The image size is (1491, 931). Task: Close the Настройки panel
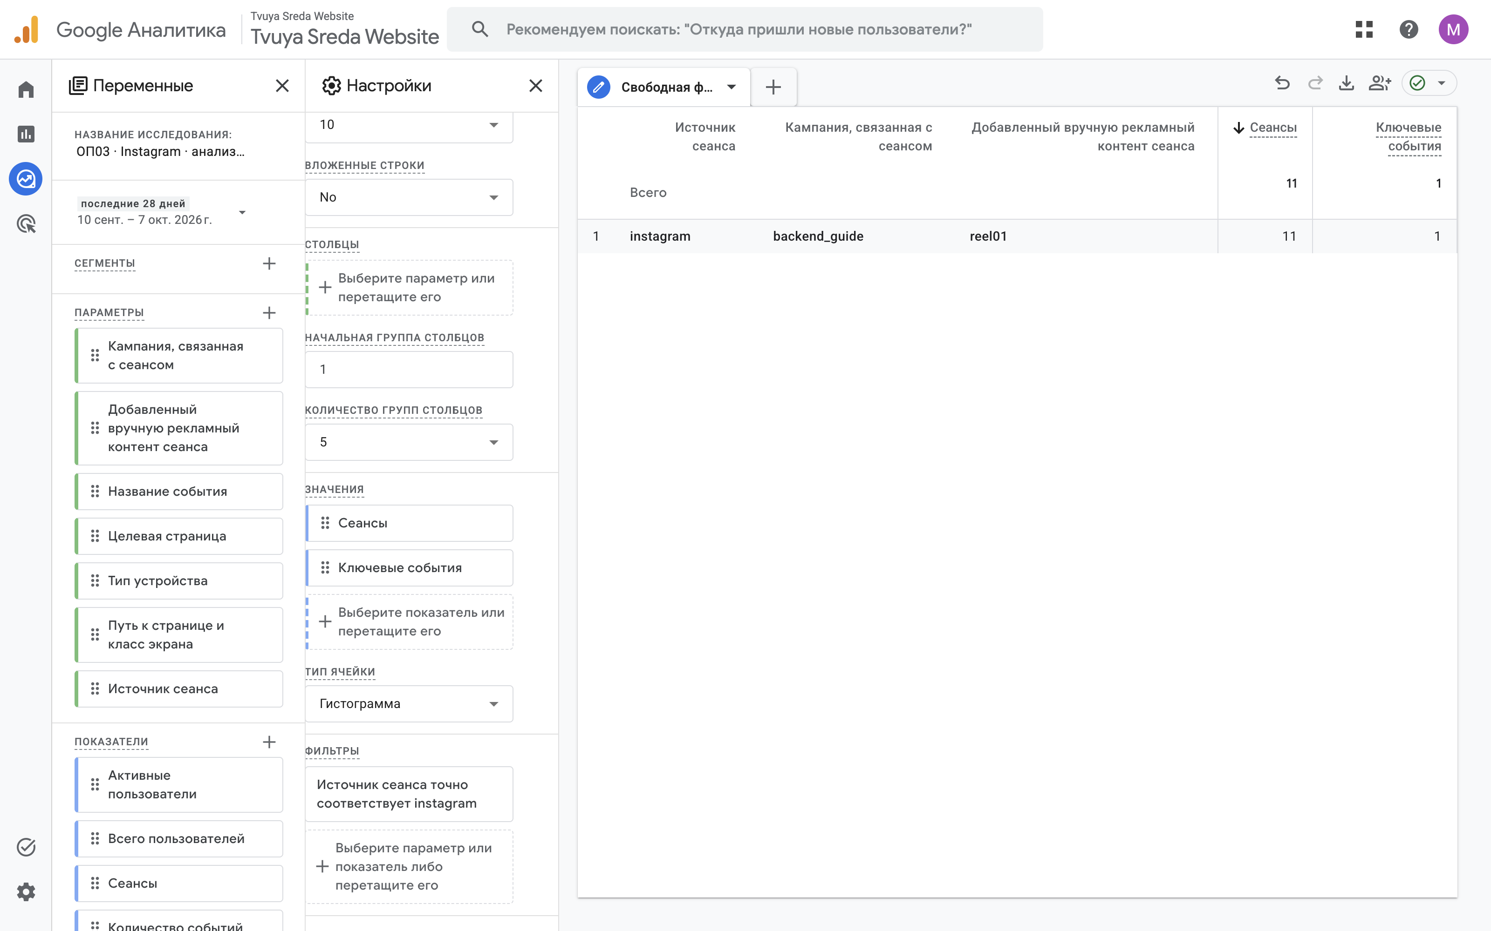[536, 86]
